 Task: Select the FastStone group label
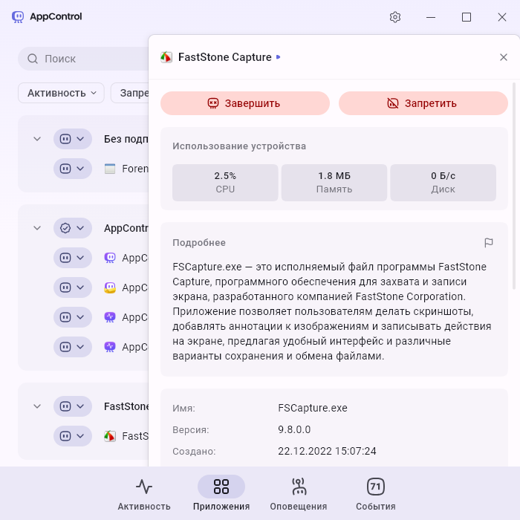coord(126,406)
